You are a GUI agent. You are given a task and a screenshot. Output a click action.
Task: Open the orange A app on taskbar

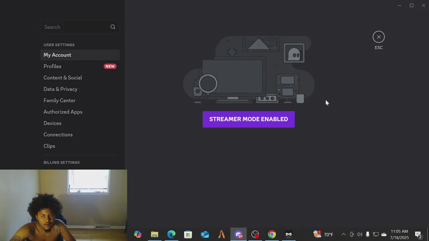pyautogui.click(x=222, y=234)
